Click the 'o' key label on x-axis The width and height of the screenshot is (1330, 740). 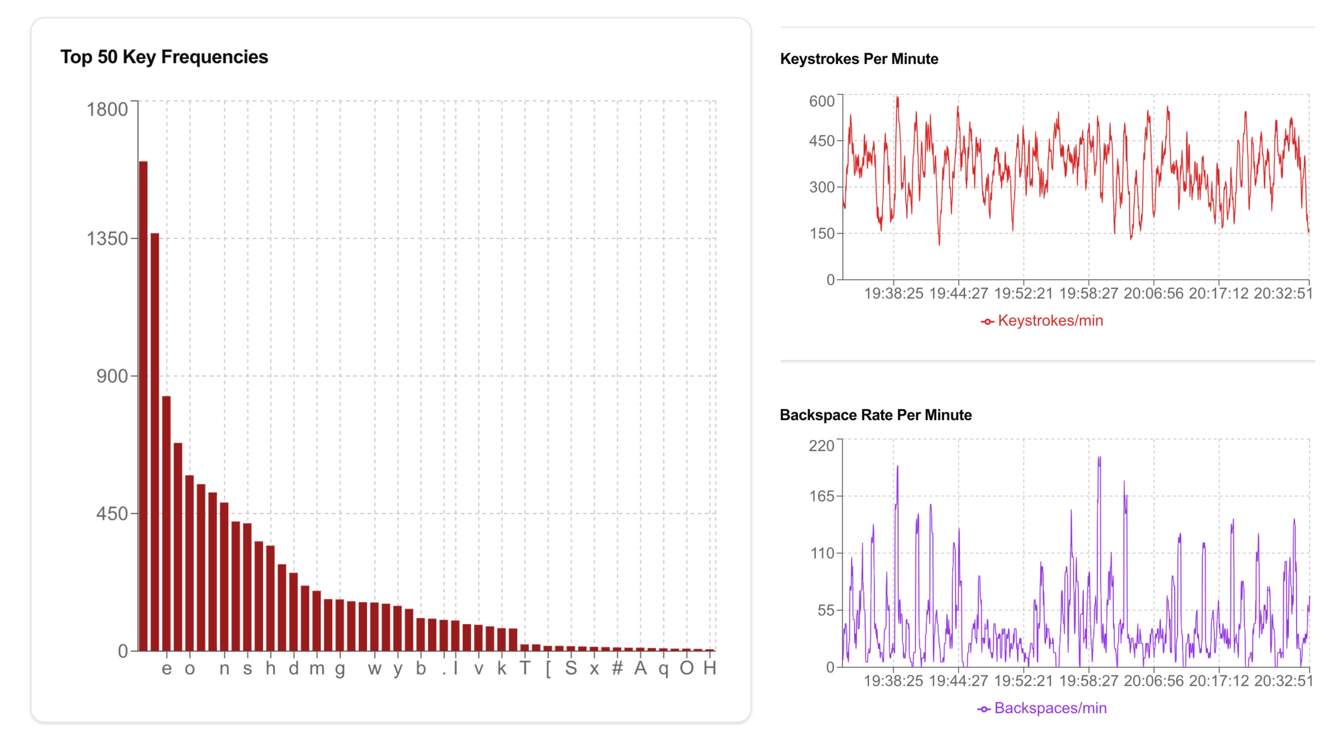pyautogui.click(x=189, y=669)
